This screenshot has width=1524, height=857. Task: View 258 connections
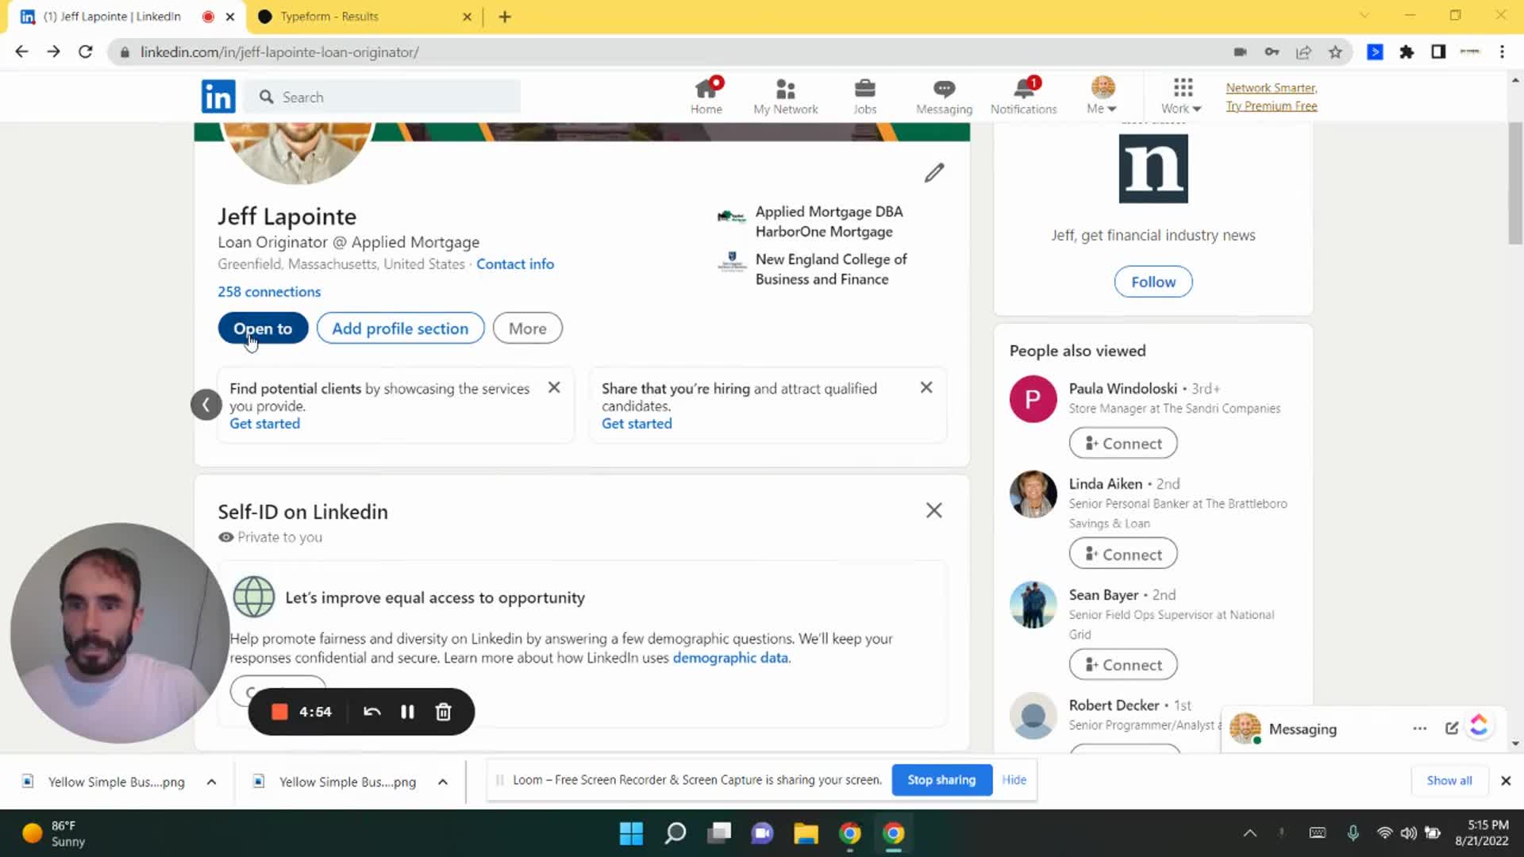click(269, 292)
